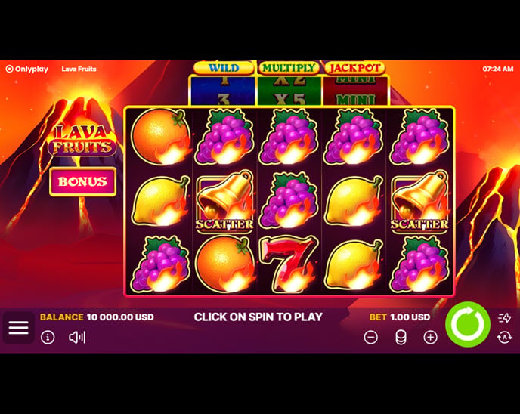
Task: Click the bell scatter on fifth reel
Action: 419,201
